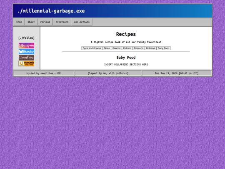Screen dimensions: 225x169
Task: Open the collections nav tab
Action: tap(82, 22)
